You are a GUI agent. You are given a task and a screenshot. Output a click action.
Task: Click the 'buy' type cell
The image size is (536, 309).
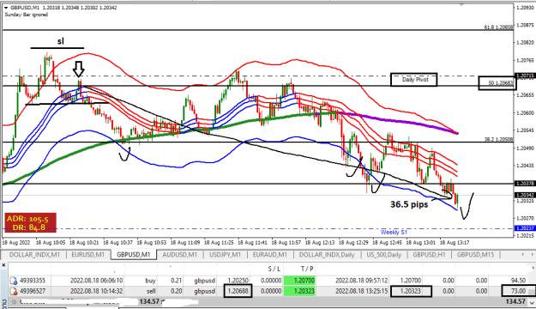(x=150, y=281)
